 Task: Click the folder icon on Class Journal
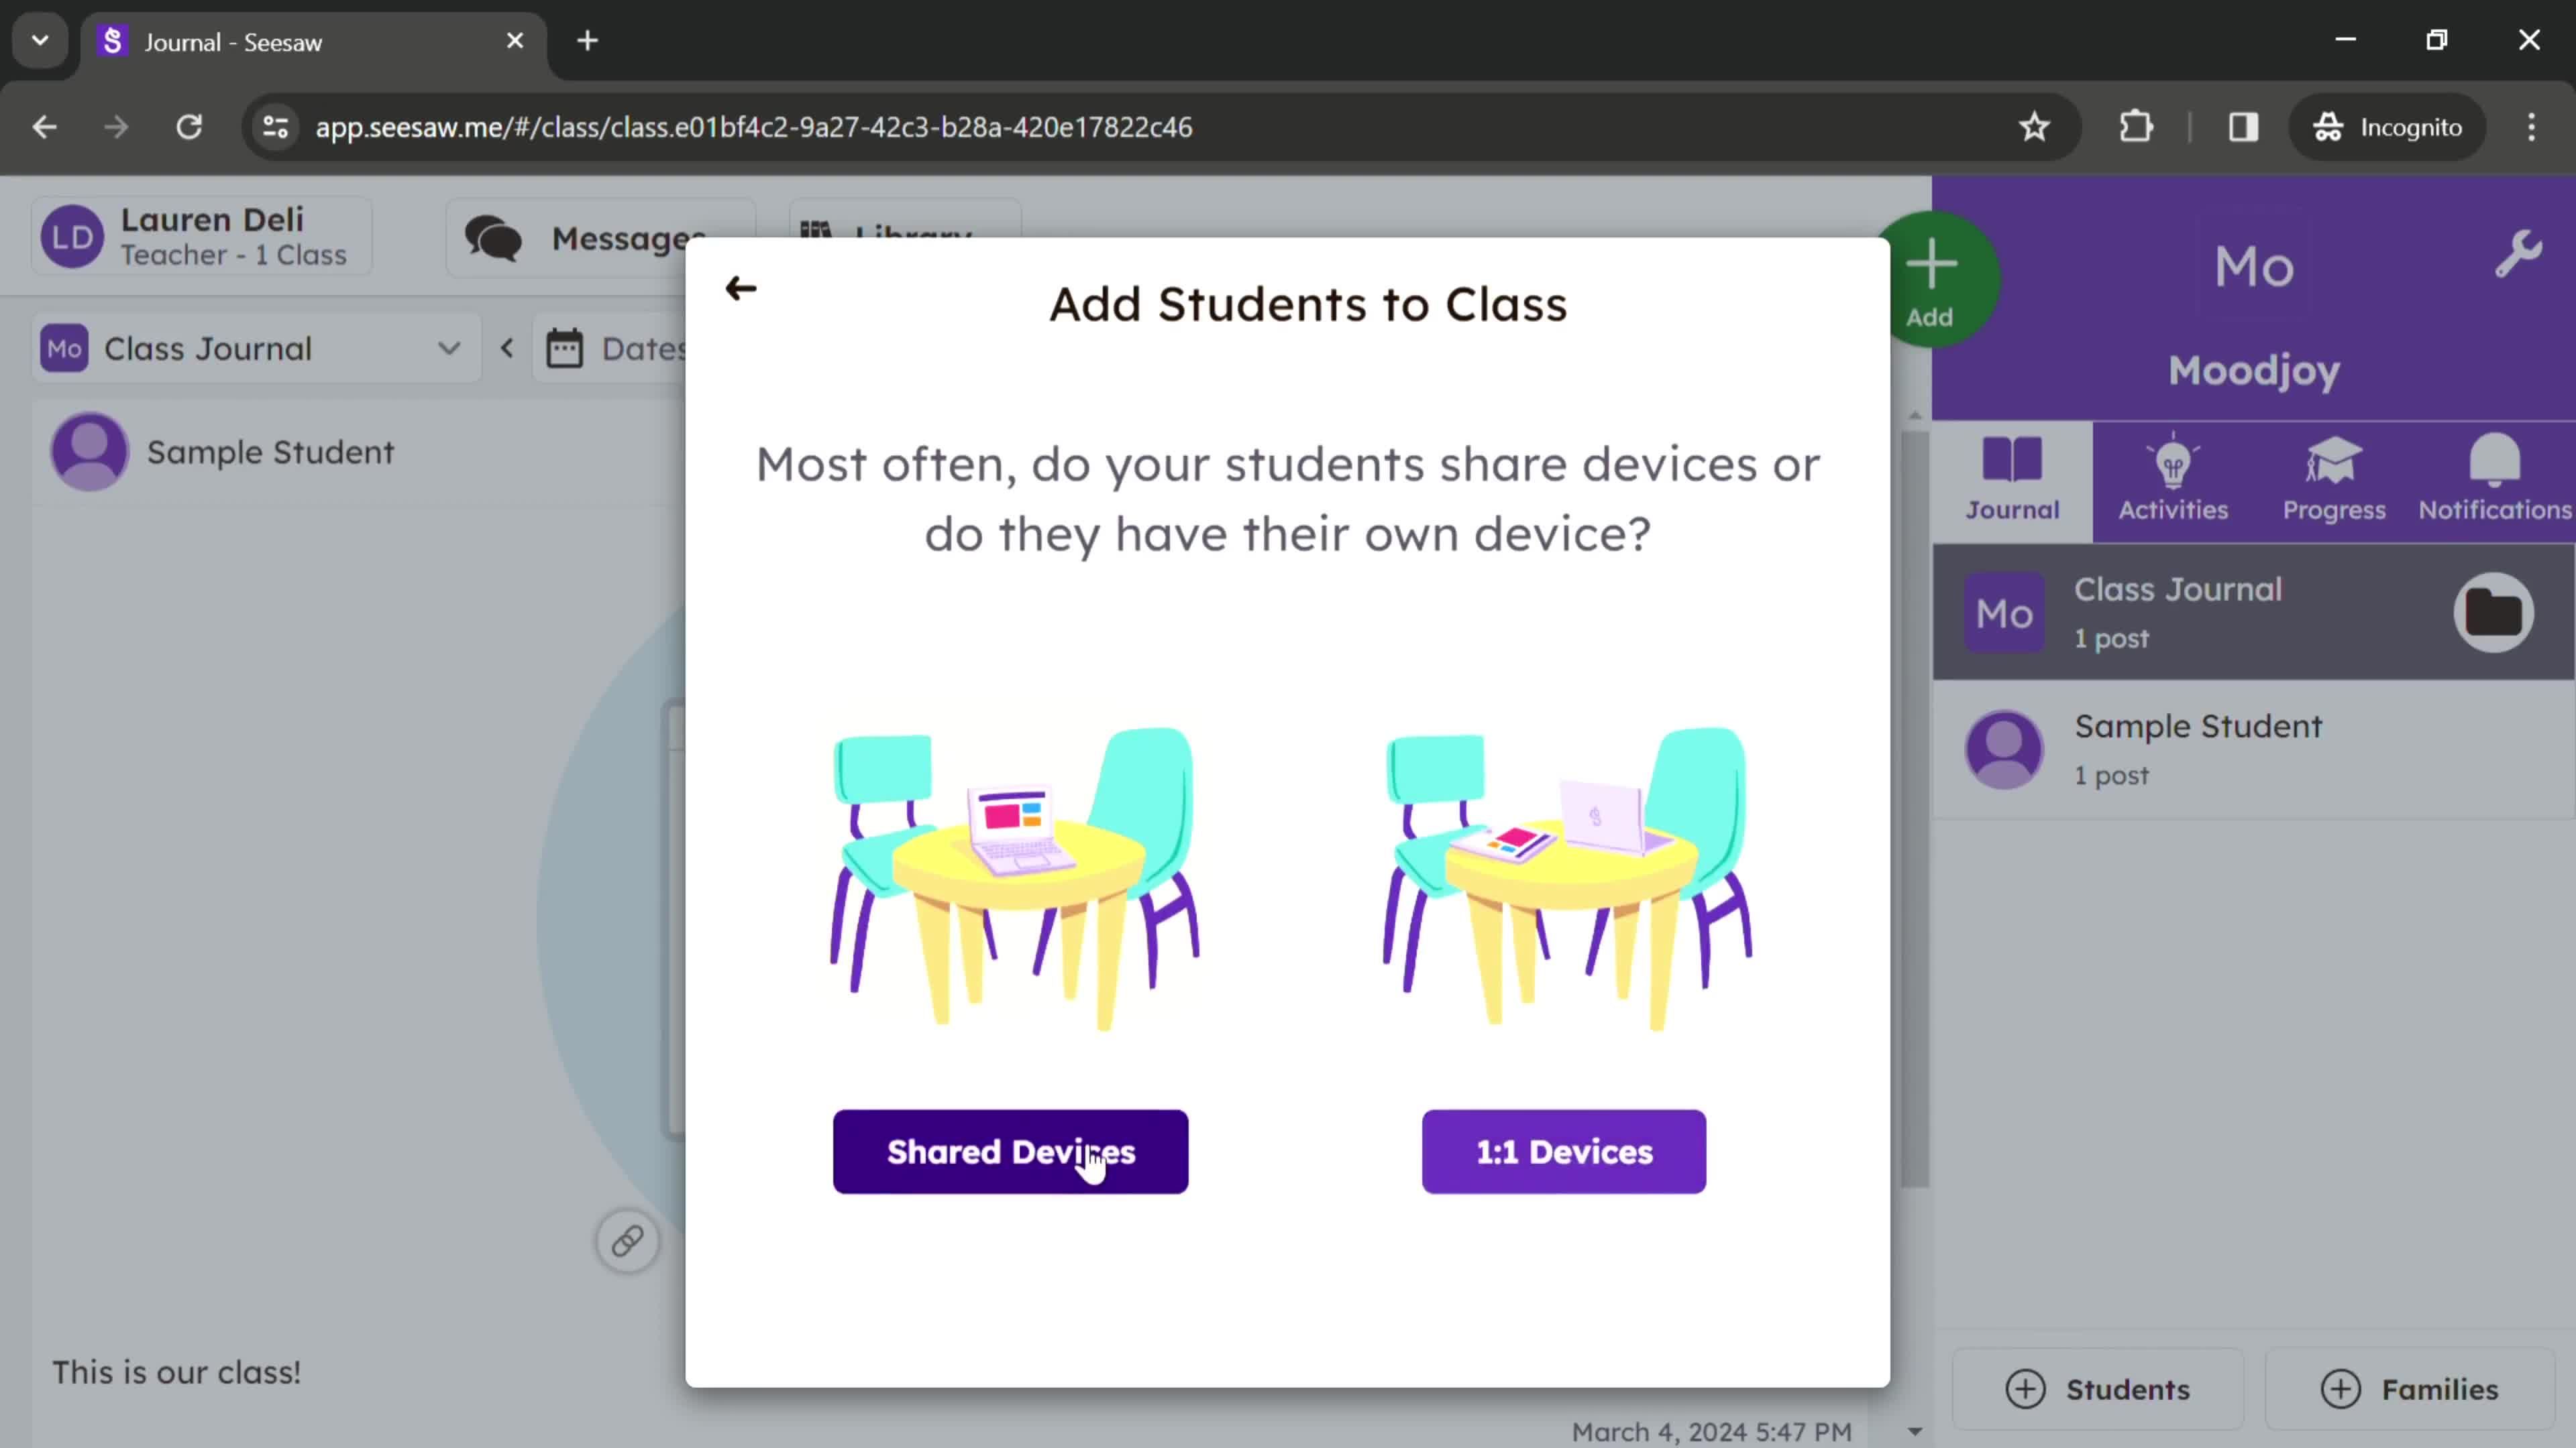[2496, 612]
